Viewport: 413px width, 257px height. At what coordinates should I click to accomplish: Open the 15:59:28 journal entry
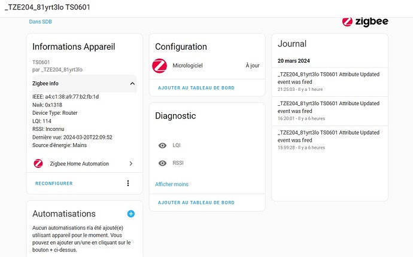(x=329, y=139)
